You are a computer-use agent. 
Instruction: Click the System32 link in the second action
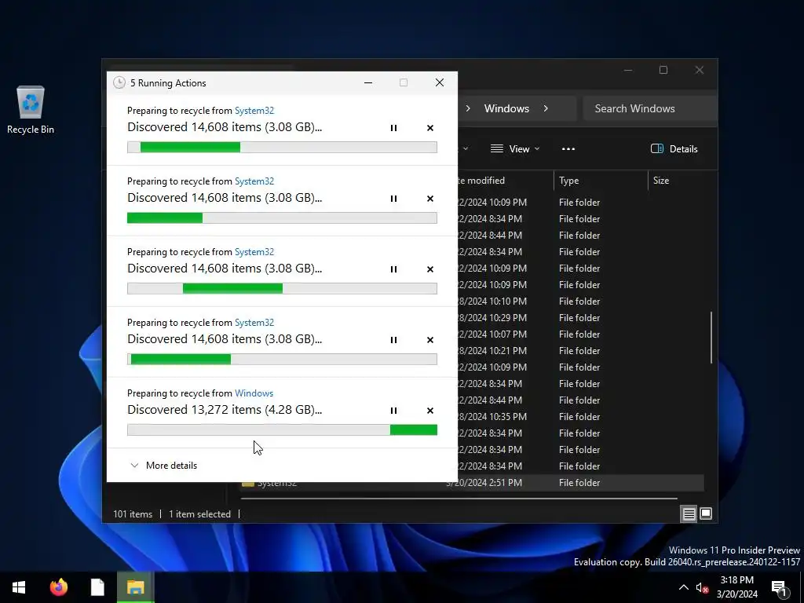point(254,181)
